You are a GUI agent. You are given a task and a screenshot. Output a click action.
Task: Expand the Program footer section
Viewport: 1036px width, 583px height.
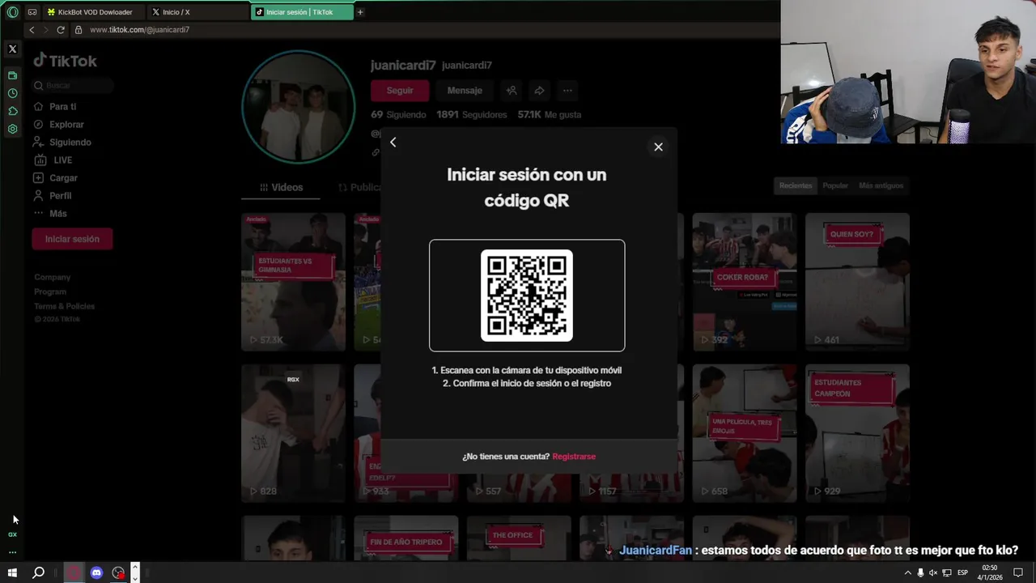50,292
